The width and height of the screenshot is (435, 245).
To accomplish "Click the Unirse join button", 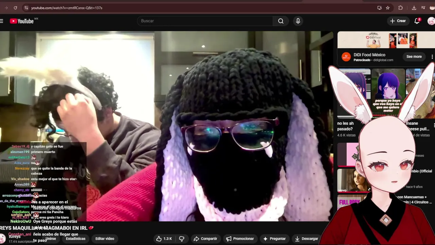I will 51,239.
